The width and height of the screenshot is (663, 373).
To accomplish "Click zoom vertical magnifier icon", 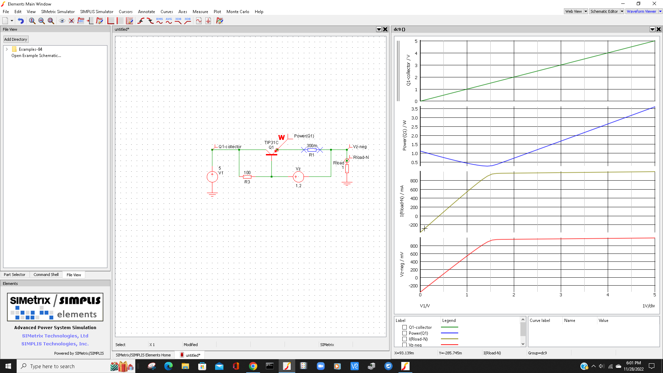I will click(x=32, y=21).
